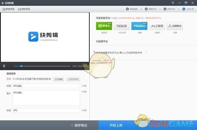Click the video file path text
The image size is (197, 130).
point(32,79)
